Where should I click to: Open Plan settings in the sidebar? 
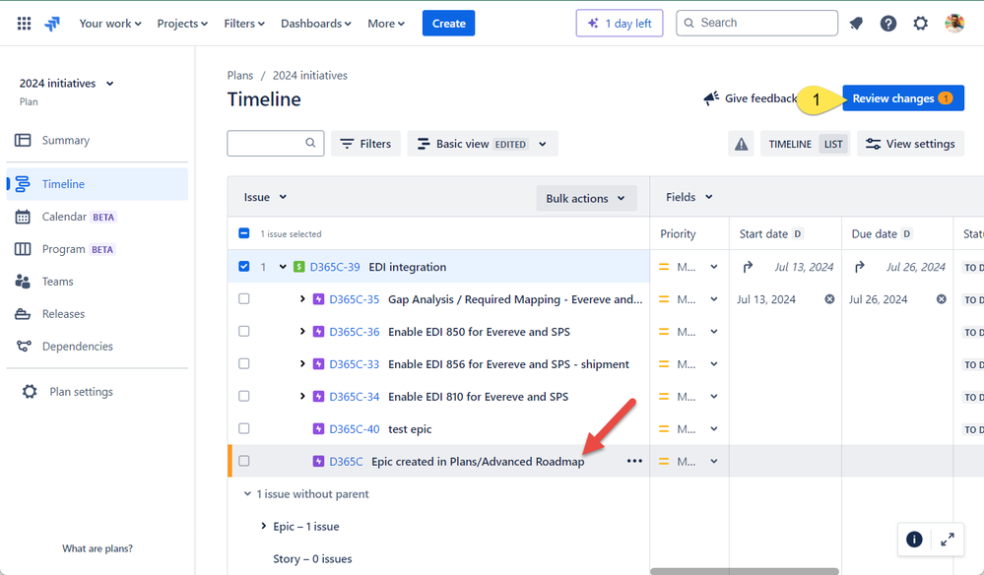98,392
